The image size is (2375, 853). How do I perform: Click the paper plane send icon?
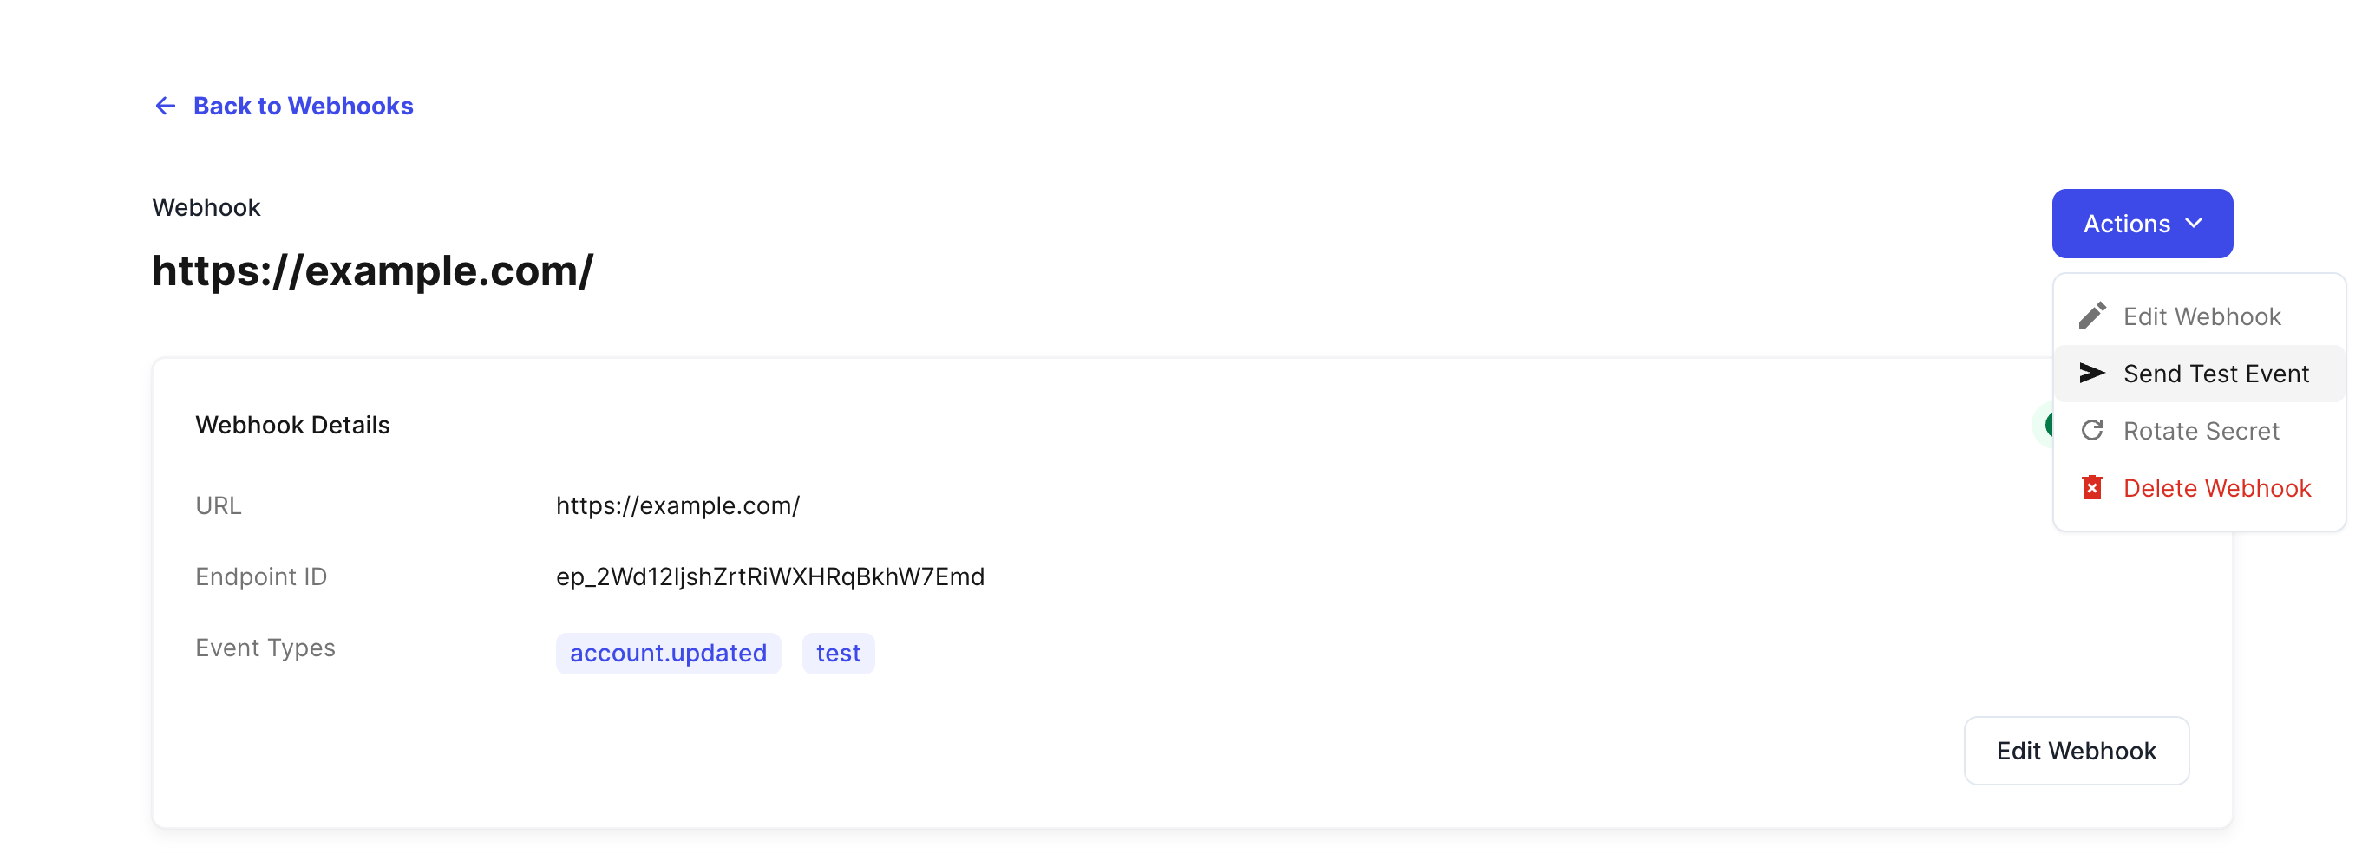[x=2092, y=373]
